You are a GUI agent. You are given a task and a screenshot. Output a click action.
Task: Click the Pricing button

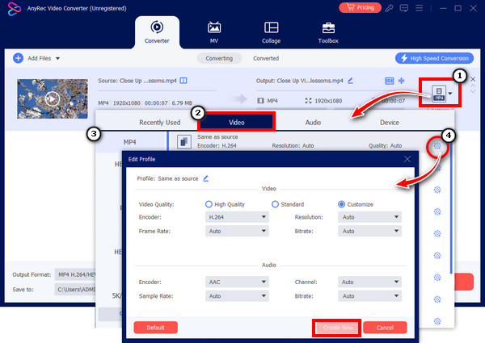click(x=360, y=8)
